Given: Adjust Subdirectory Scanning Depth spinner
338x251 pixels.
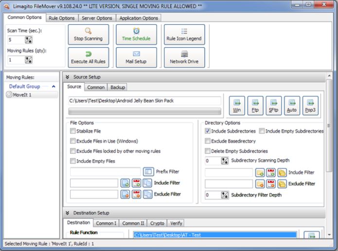Looking at the screenshot, I should point(225,161).
